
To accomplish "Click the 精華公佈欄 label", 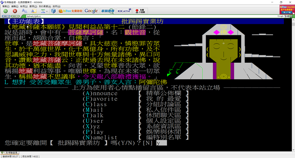I will (163, 94).
